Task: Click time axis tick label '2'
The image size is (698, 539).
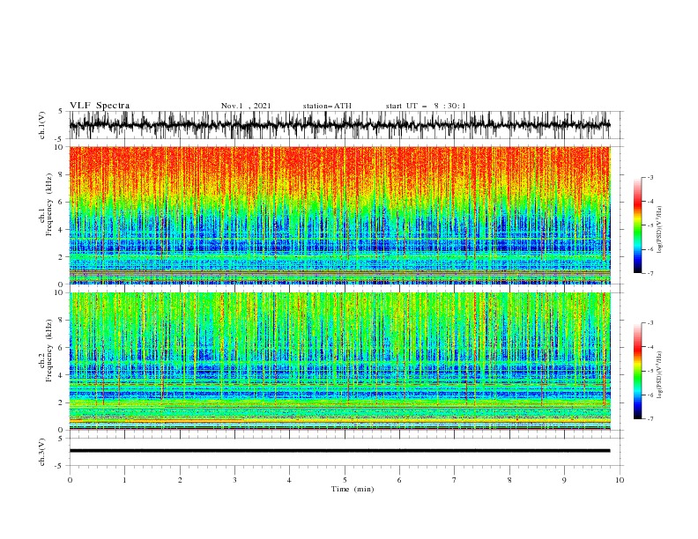Action: pyautogui.click(x=180, y=480)
